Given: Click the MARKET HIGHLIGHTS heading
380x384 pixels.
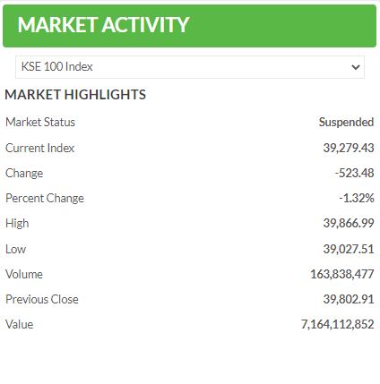Looking at the screenshot, I should pos(75,95).
